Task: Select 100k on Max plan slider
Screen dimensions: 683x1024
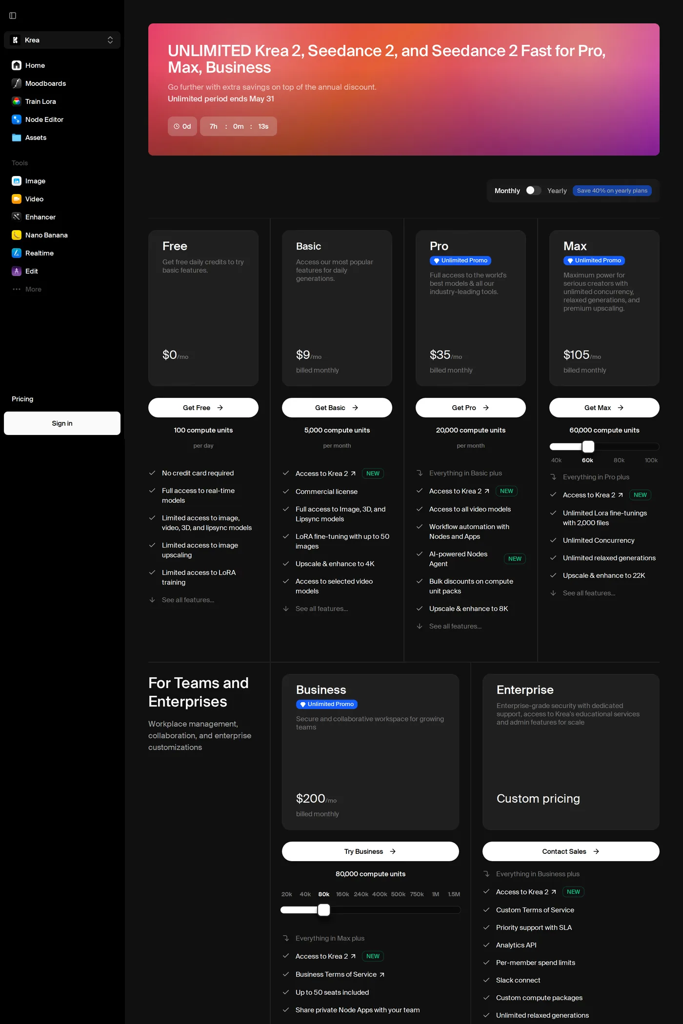Action: [x=651, y=460]
